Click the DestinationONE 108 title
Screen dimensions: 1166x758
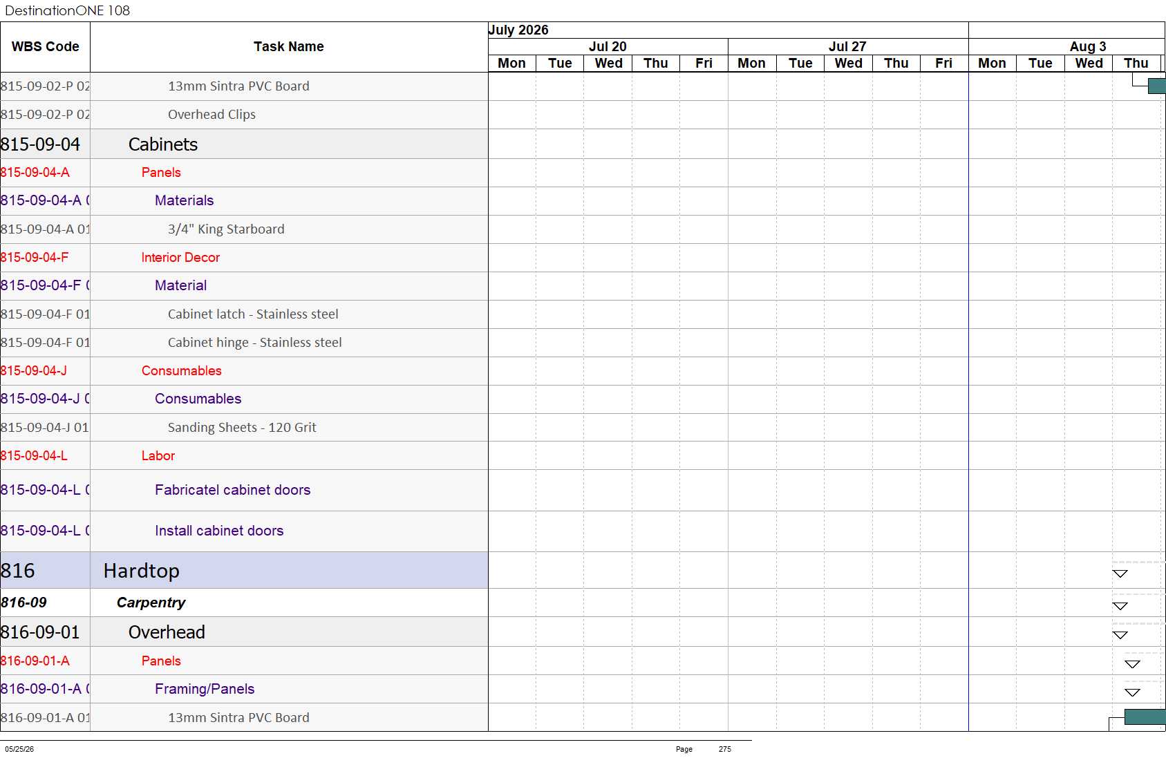click(67, 10)
